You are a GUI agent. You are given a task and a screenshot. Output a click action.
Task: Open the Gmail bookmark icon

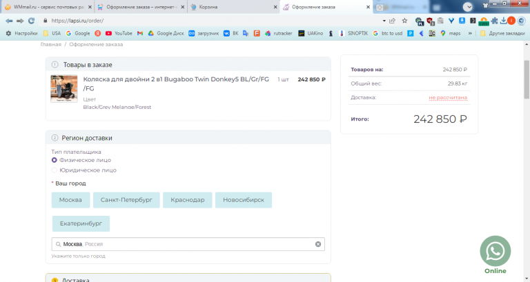140,33
